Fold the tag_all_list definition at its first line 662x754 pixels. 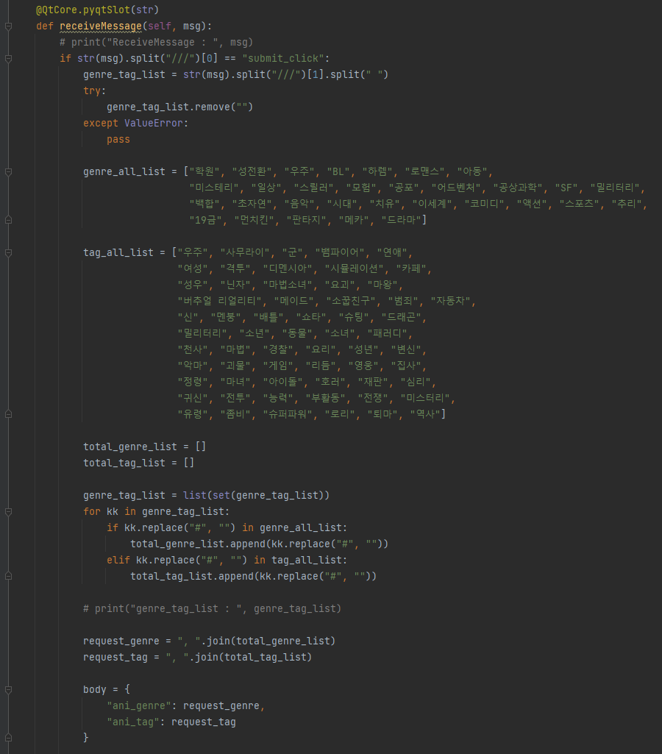(8, 252)
